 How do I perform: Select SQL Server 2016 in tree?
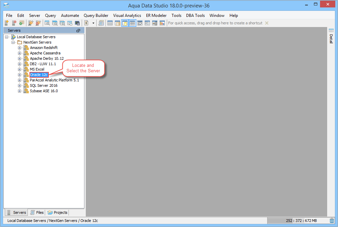tap(43, 85)
